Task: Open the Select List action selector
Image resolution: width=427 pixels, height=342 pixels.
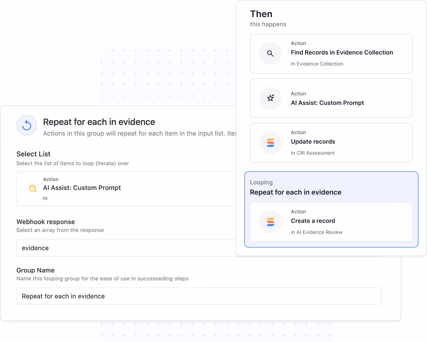Action: tap(126, 189)
